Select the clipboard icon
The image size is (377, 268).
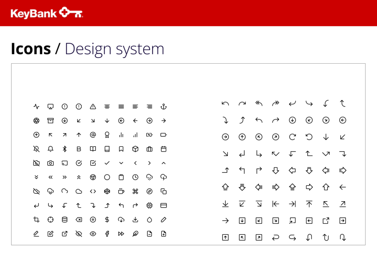[121, 177]
